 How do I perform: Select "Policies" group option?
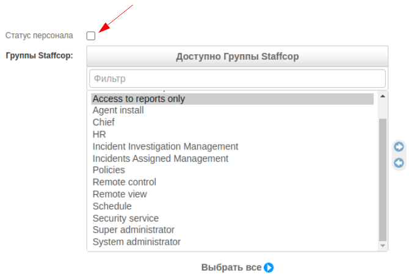coord(233,170)
